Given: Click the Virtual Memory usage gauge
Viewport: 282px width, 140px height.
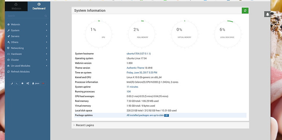Looking at the screenshot, I should 185,34.
